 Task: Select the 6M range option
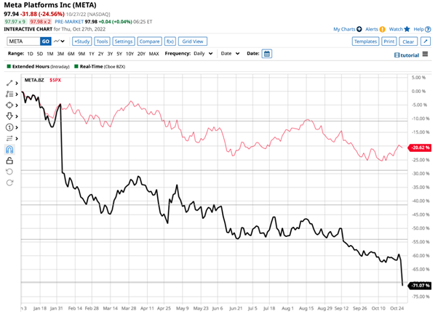[71, 54]
